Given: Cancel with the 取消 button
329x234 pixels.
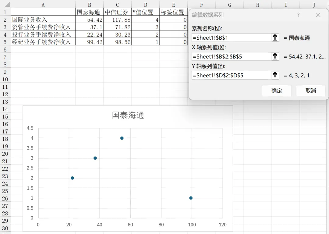Looking at the screenshot, I should (311, 91).
